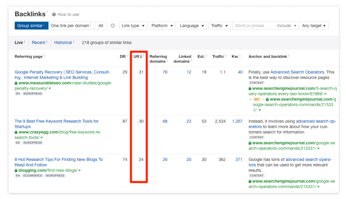Viewport: 346px width, 199px height.
Task: Open linked domains count 20
Action: point(189,160)
